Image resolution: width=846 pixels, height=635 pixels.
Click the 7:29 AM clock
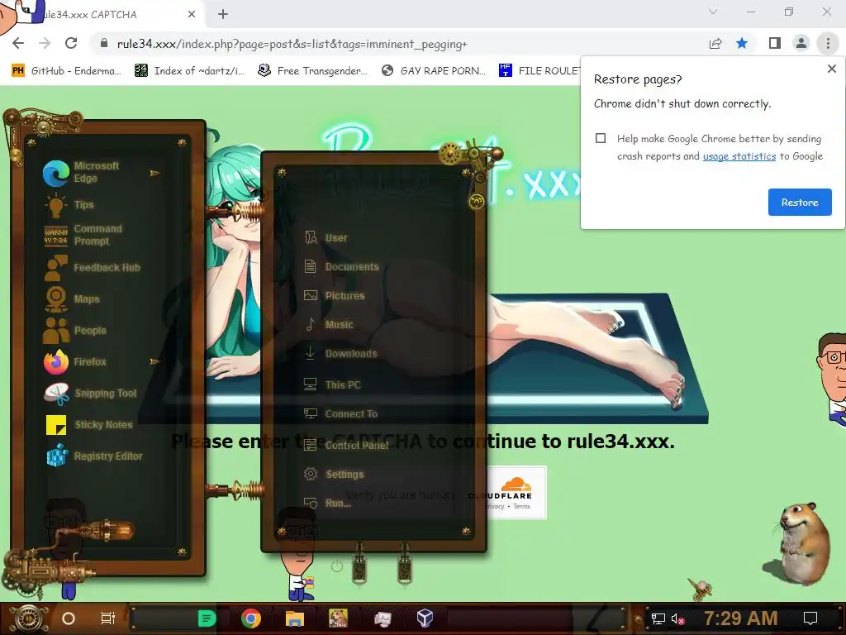(741, 618)
